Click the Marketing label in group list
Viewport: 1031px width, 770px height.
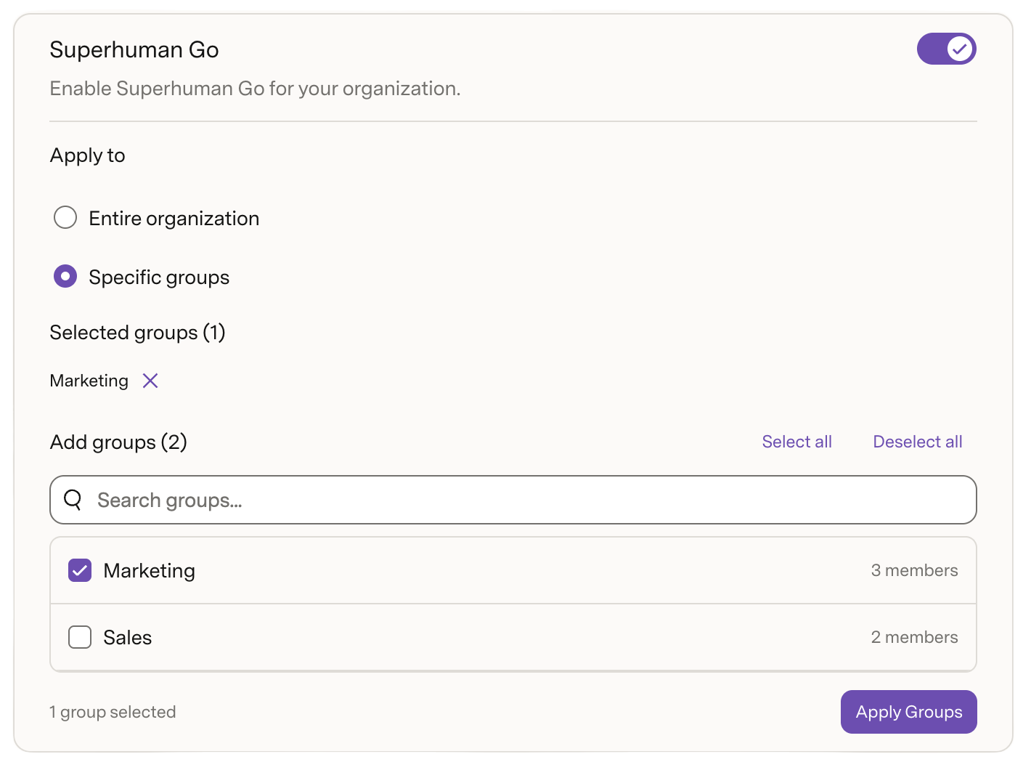149,571
